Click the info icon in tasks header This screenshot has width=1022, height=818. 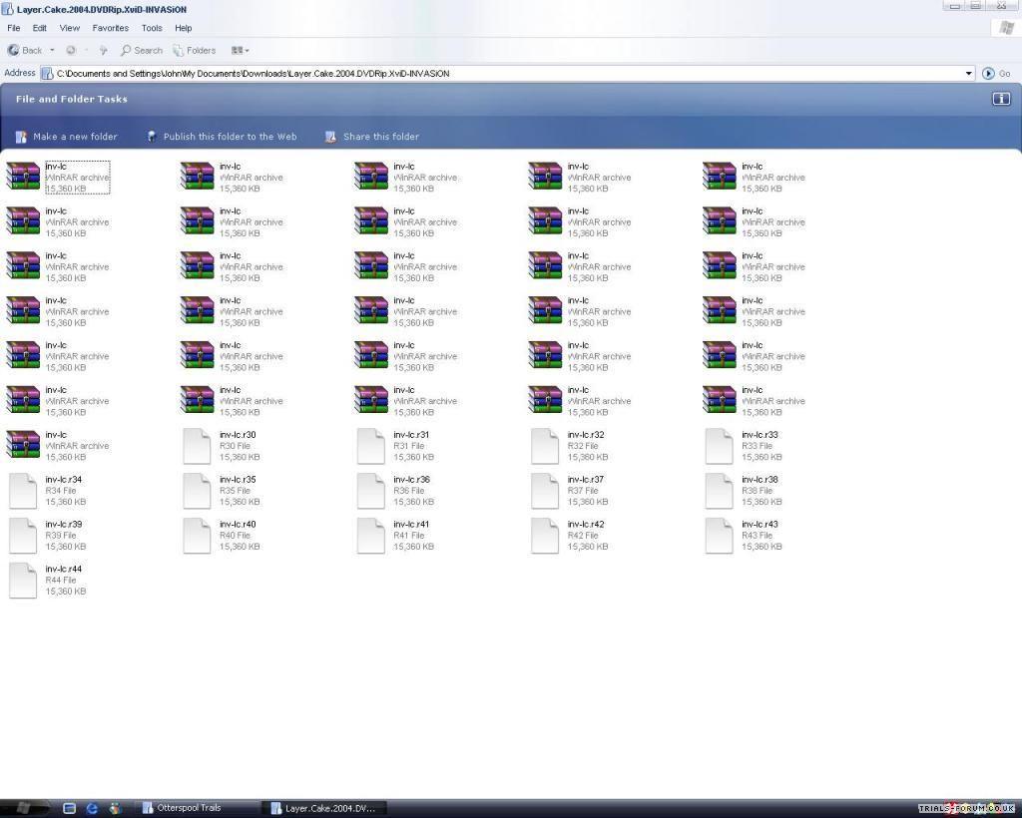tap(1001, 99)
